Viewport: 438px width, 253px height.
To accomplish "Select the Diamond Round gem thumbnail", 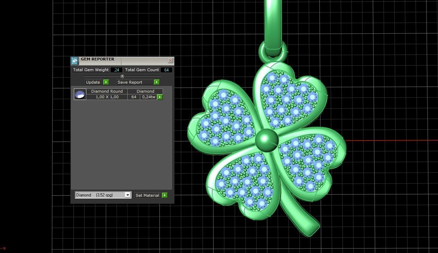I will pyautogui.click(x=80, y=94).
